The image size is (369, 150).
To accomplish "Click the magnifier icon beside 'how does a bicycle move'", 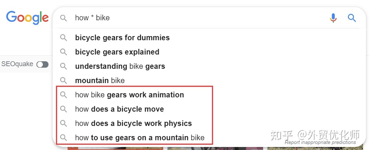I will click(64, 109).
